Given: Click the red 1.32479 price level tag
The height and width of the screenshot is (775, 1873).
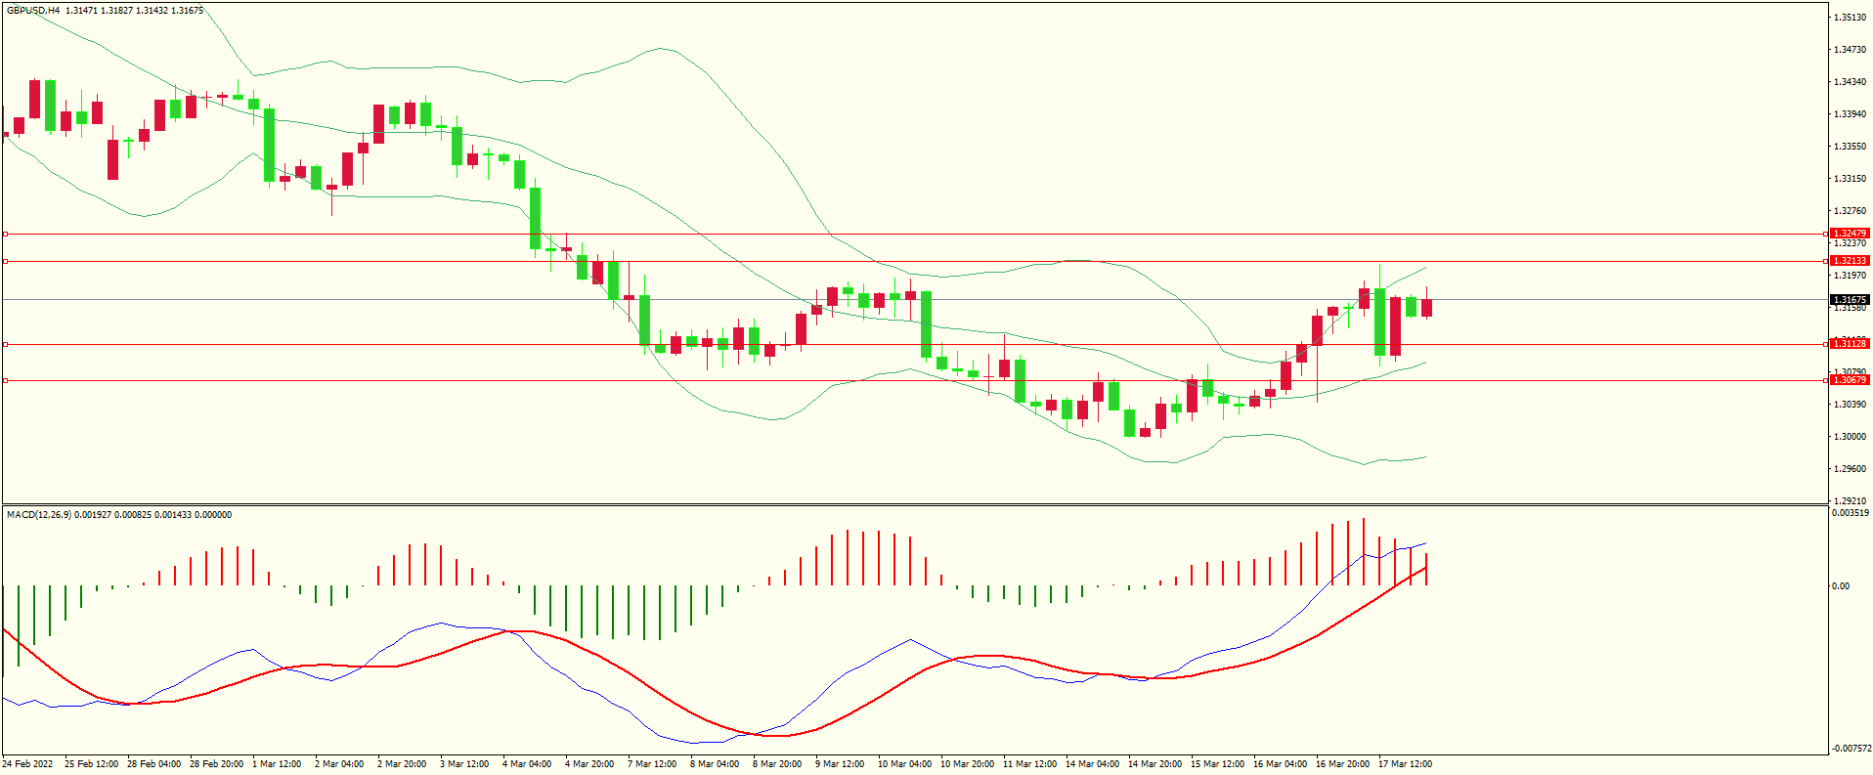Looking at the screenshot, I should point(1850,234).
